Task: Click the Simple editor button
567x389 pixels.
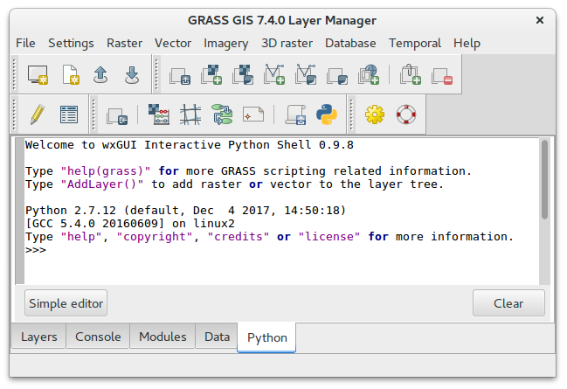Action: [x=66, y=303]
